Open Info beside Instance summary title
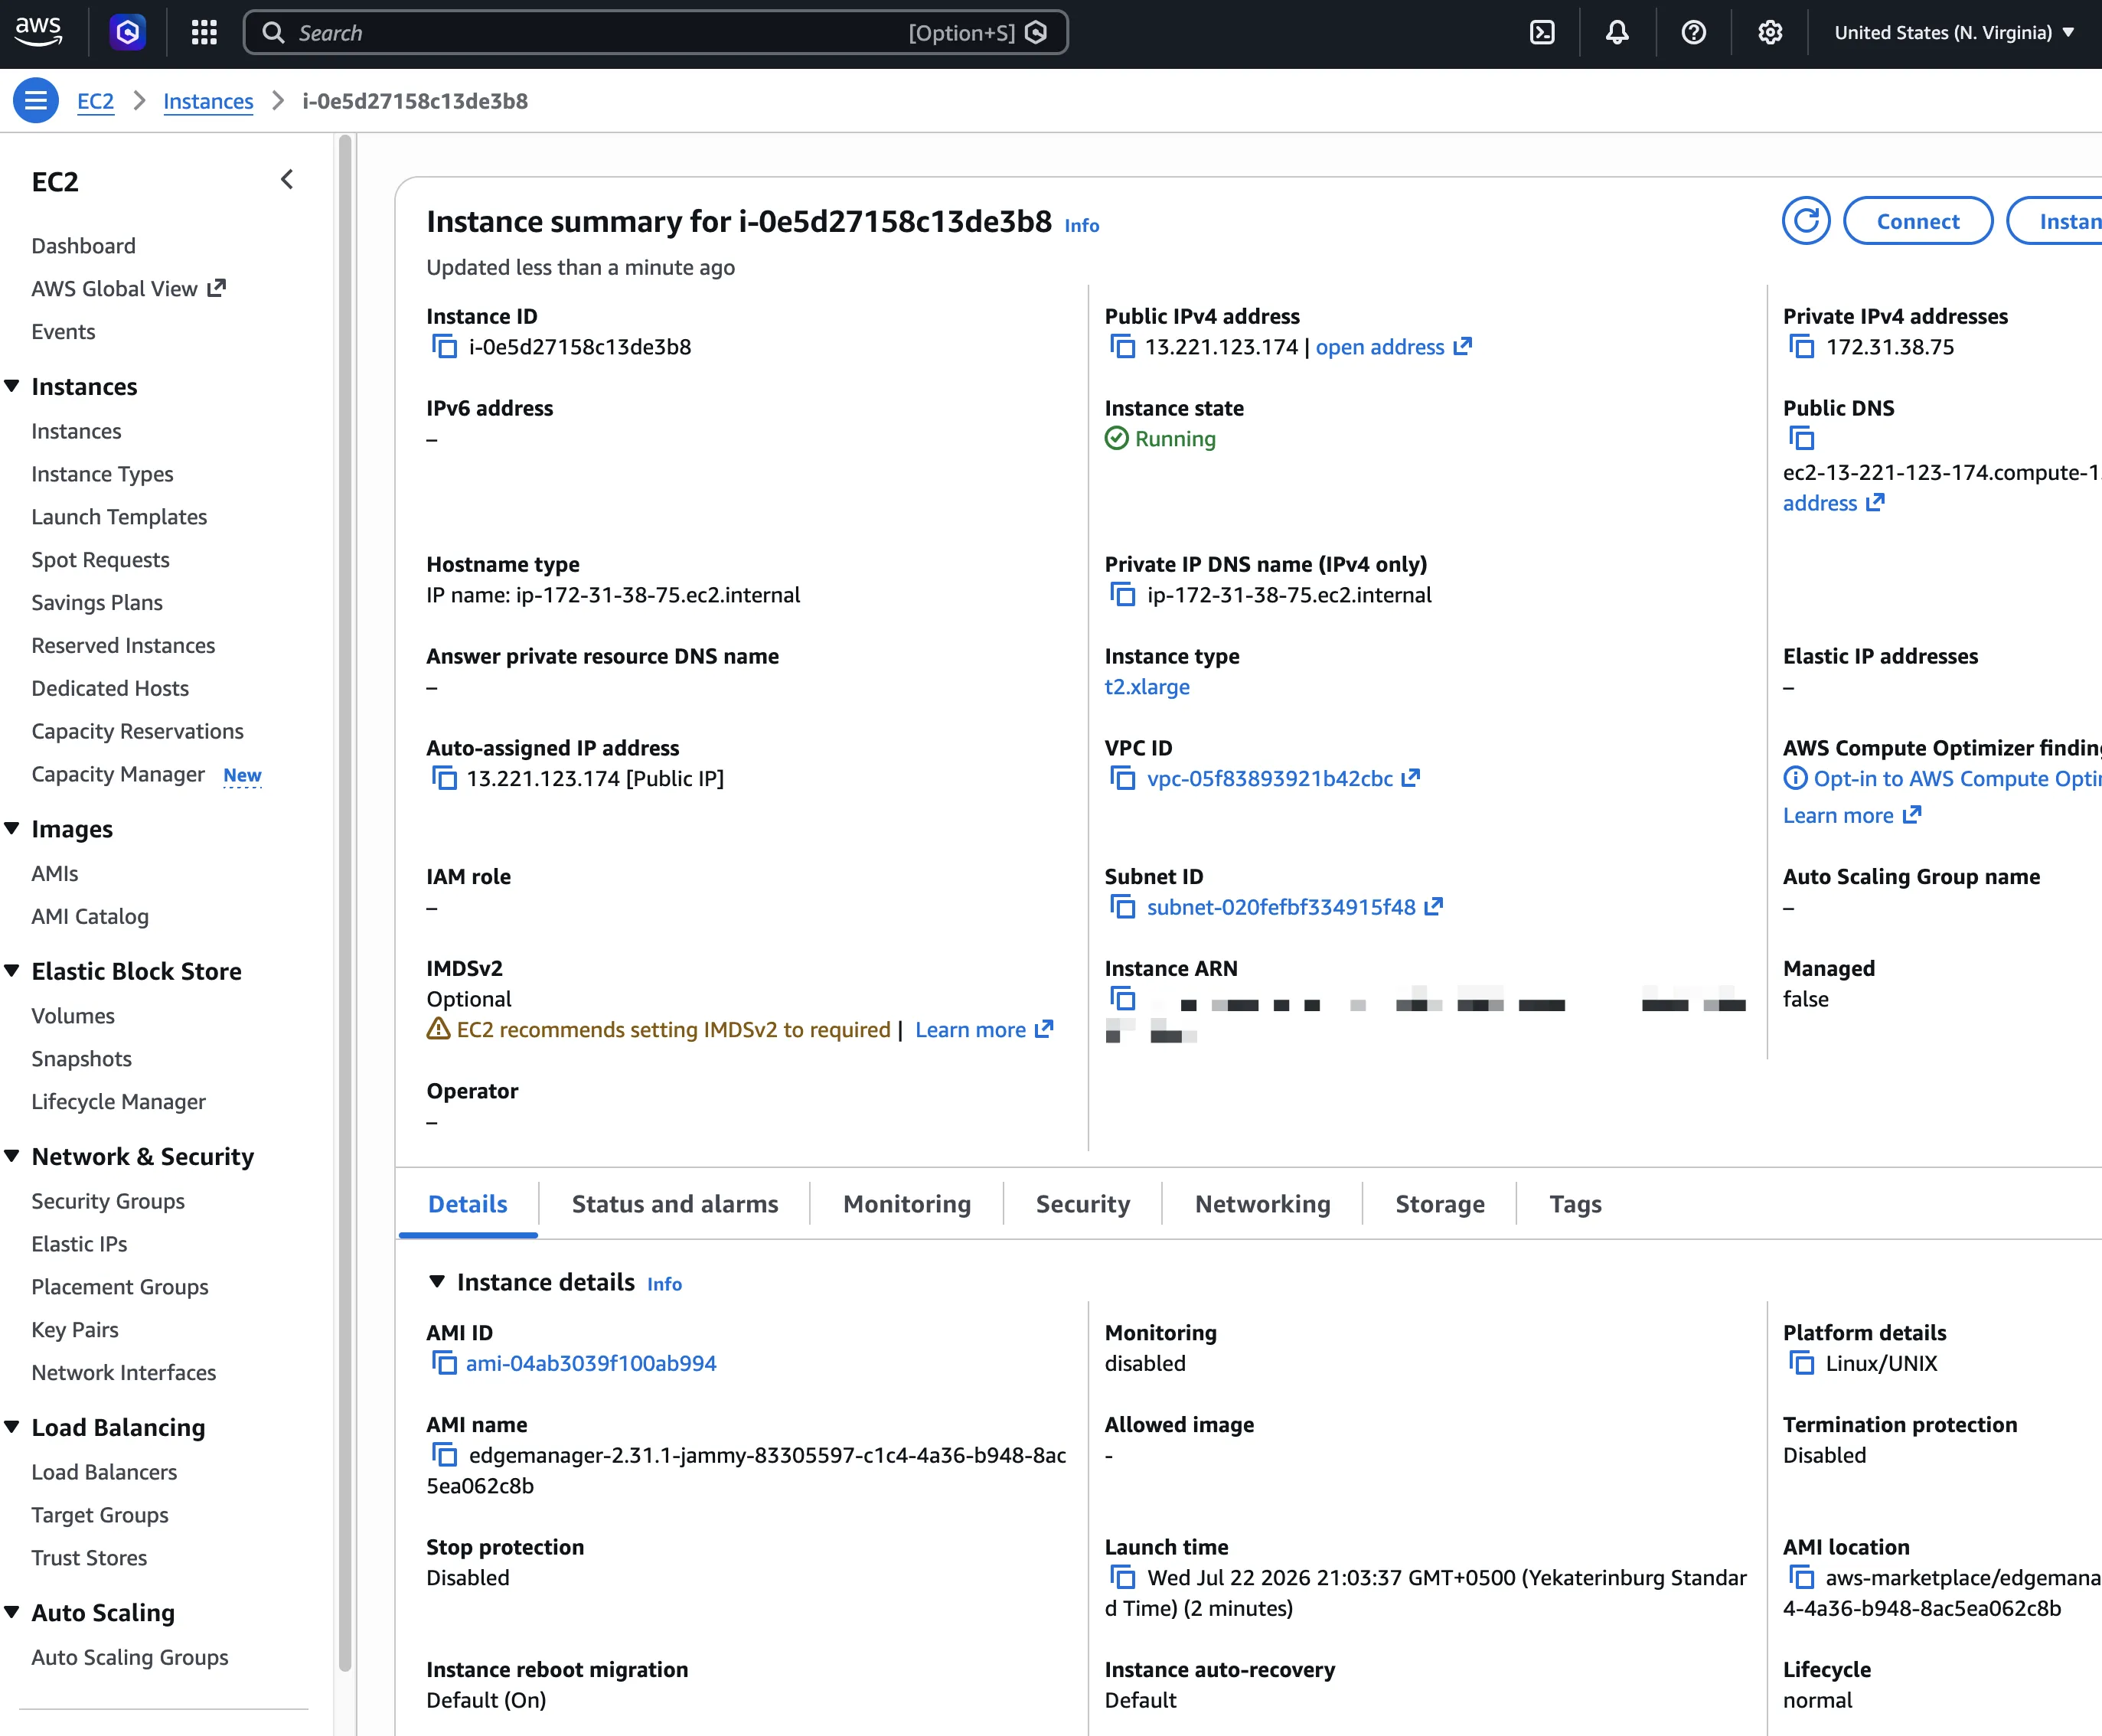 (x=1081, y=226)
